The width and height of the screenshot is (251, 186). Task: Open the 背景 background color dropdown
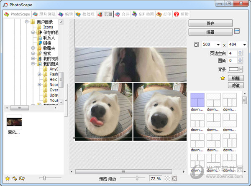point(241,69)
